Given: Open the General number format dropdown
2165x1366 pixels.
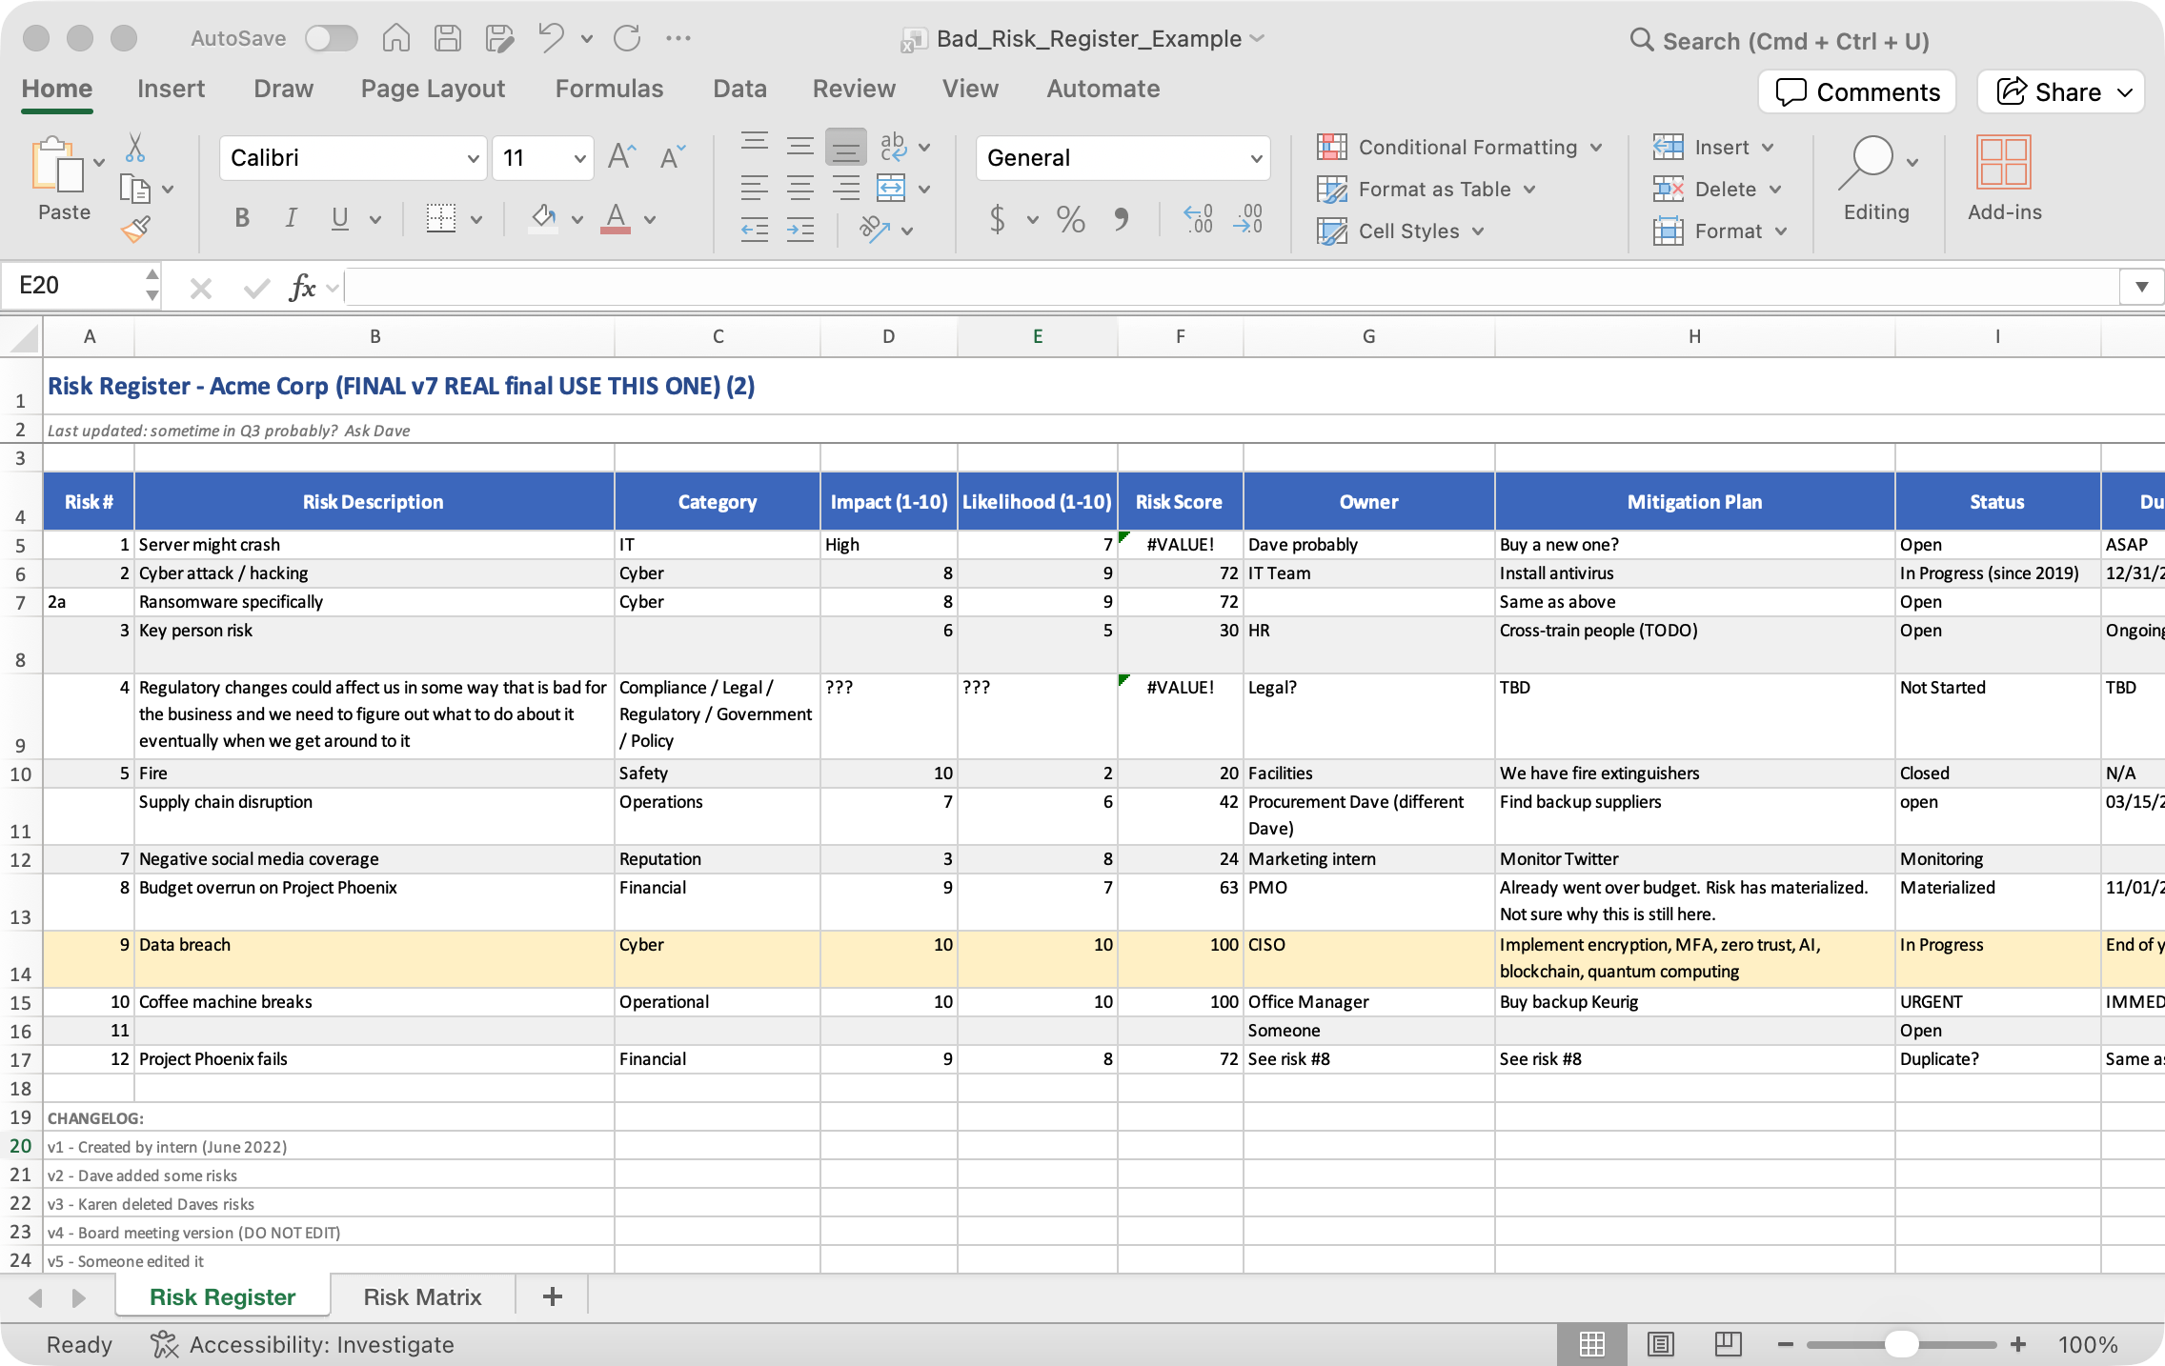Looking at the screenshot, I should [x=1256, y=158].
